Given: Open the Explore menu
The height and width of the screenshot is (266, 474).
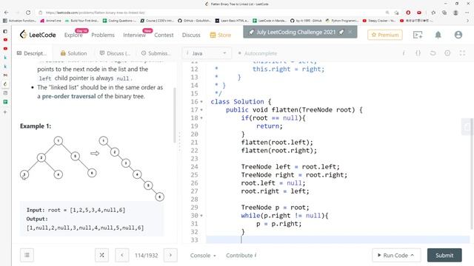Looking at the screenshot, I should pyautogui.click(x=73, y=35).
